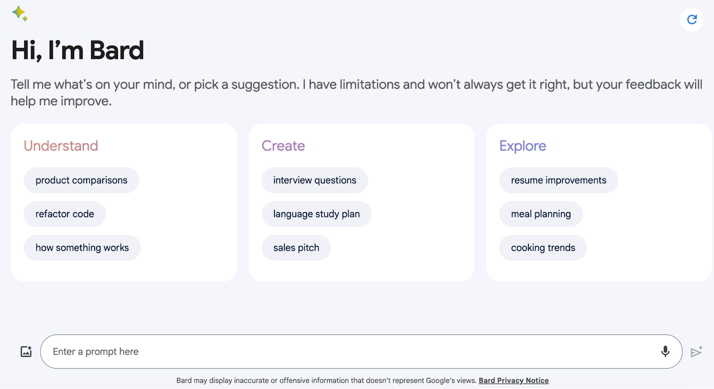The width and height of the screenshot is (714, 389).
Task: Click the upload image icon
Action: [26, 352]
